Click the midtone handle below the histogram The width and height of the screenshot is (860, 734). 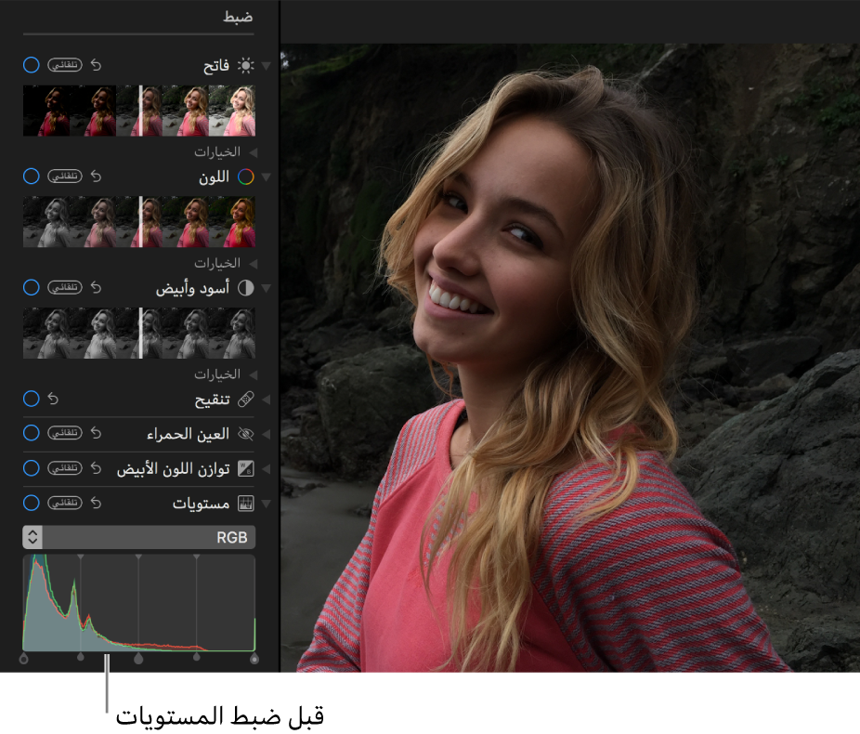point(138,659)
